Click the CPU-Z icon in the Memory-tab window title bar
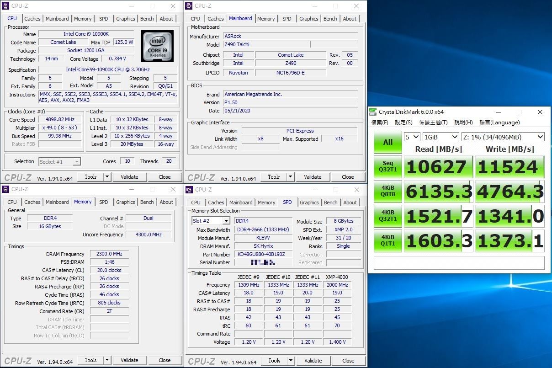This screenshot has height=368, width=552. [5, 189]
